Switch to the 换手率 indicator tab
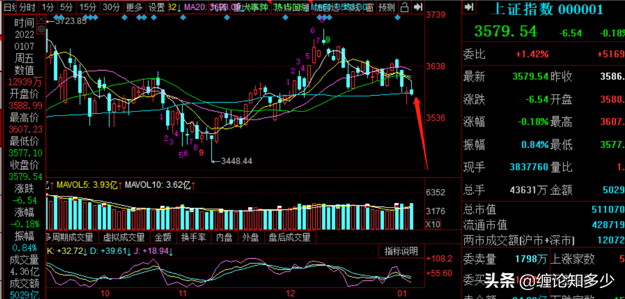 (194, 238)
